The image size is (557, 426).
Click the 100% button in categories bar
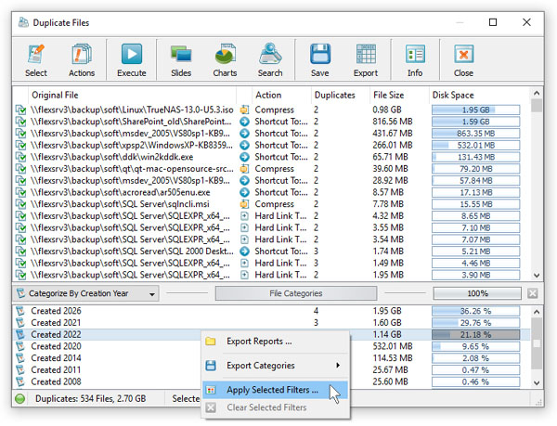pyautogui.click(x=477, y=293)
